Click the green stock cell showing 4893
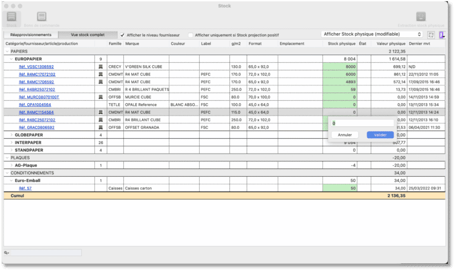 (339, 82)
